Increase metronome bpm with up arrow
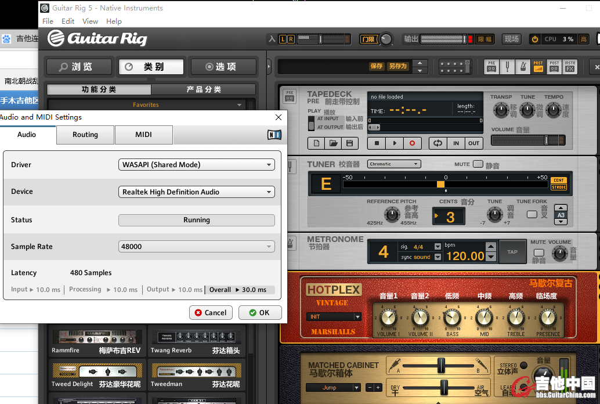The height and width of the screenshot is (404, 600). 491,246
